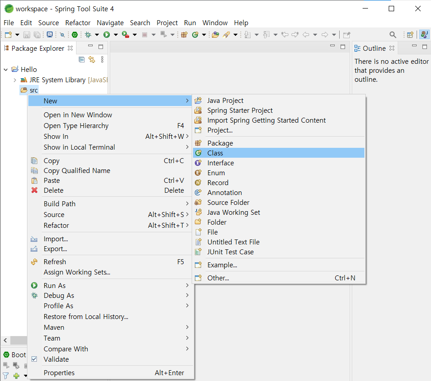Open the Help menu

[241, 23]
